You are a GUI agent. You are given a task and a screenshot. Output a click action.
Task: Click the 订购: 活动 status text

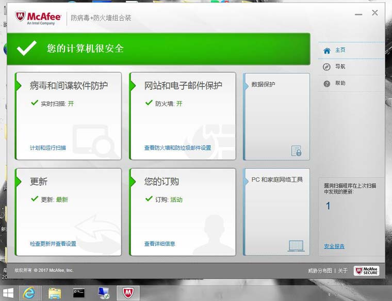[169, 200]
